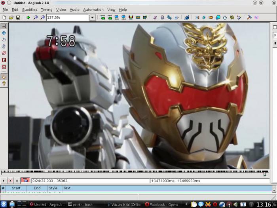Select the drag subtitles move tool

coord(4,33)
